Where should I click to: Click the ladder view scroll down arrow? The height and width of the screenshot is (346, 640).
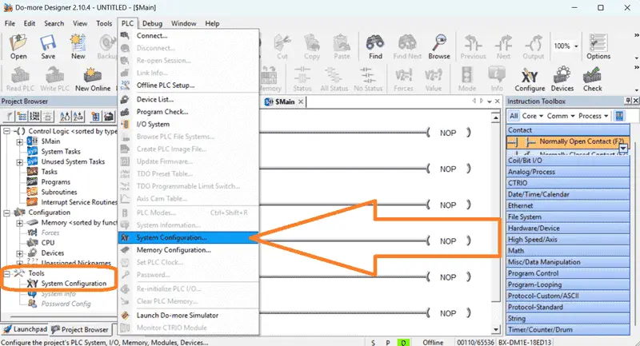click(x=495, y=329)
